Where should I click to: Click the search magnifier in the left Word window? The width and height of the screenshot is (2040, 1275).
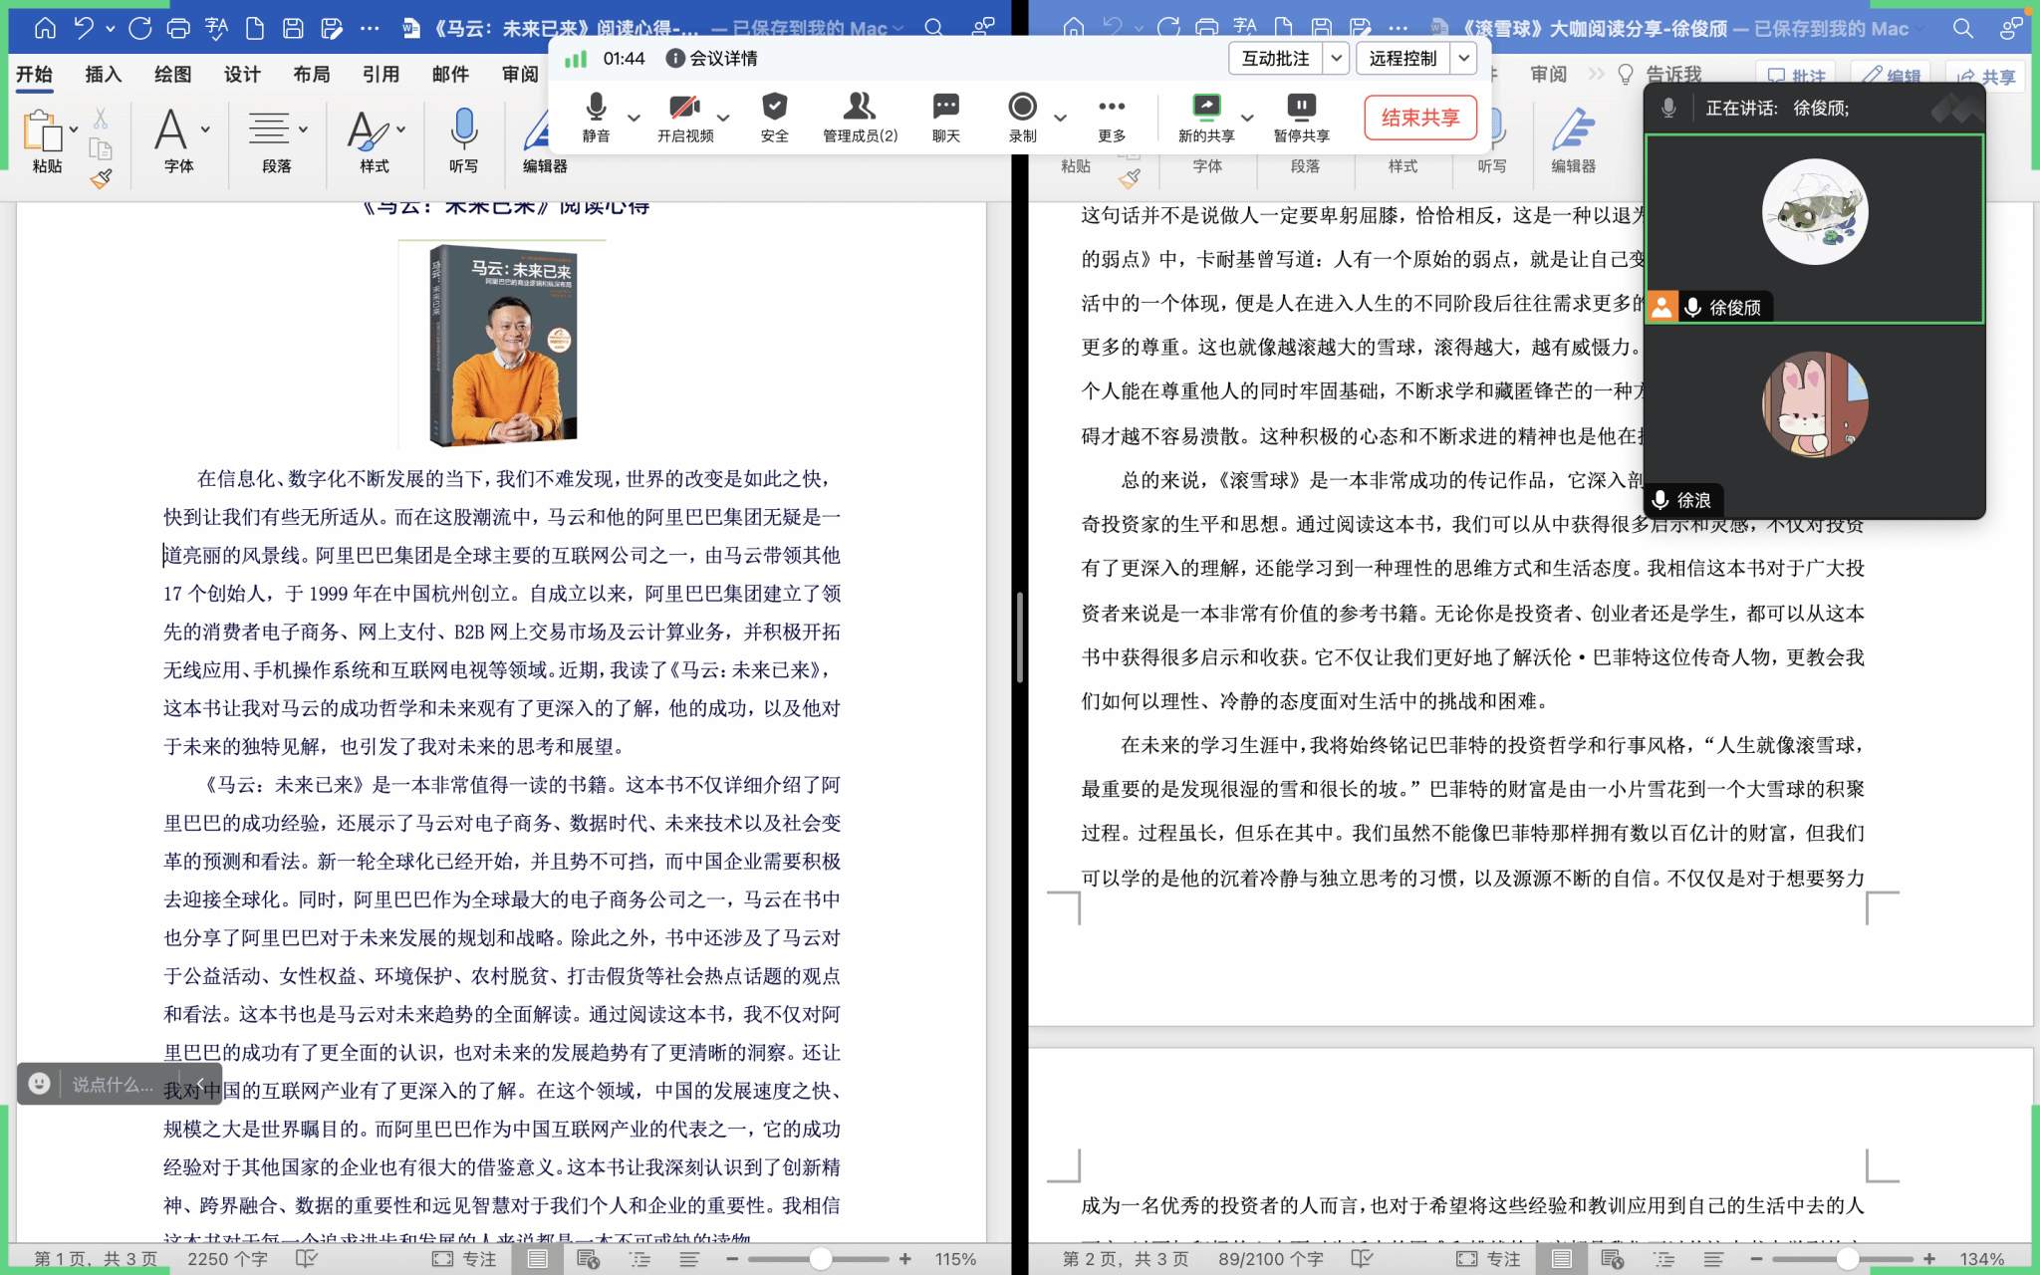(x=933, y=28)
